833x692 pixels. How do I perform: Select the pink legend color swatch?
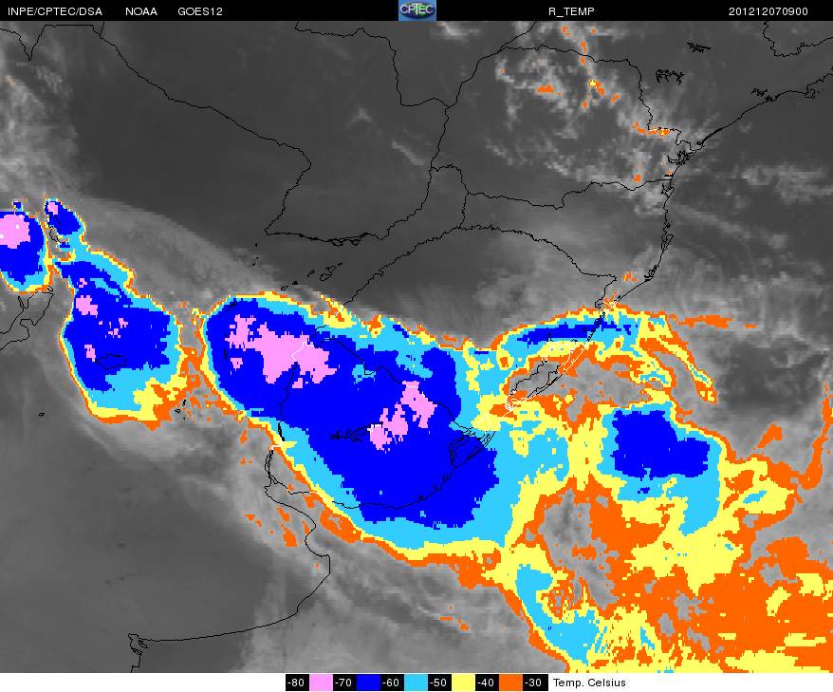321,683
